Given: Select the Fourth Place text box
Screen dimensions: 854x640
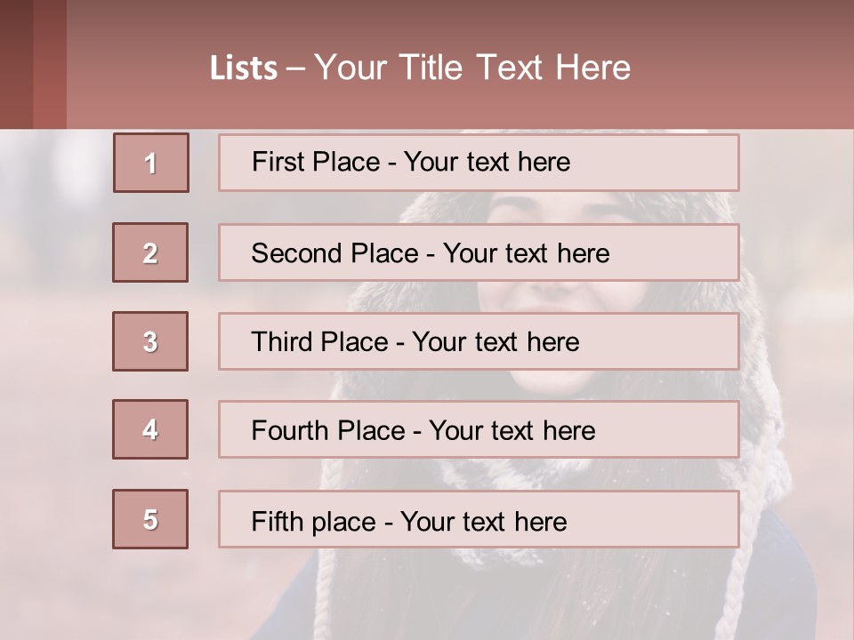Looking at the screenshot, I should coord(479,429).
